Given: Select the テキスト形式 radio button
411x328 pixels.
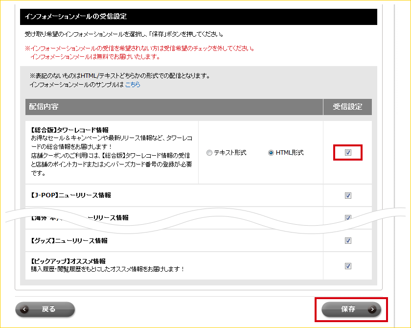Looking at the screenshot, I should tap(209, 153).
